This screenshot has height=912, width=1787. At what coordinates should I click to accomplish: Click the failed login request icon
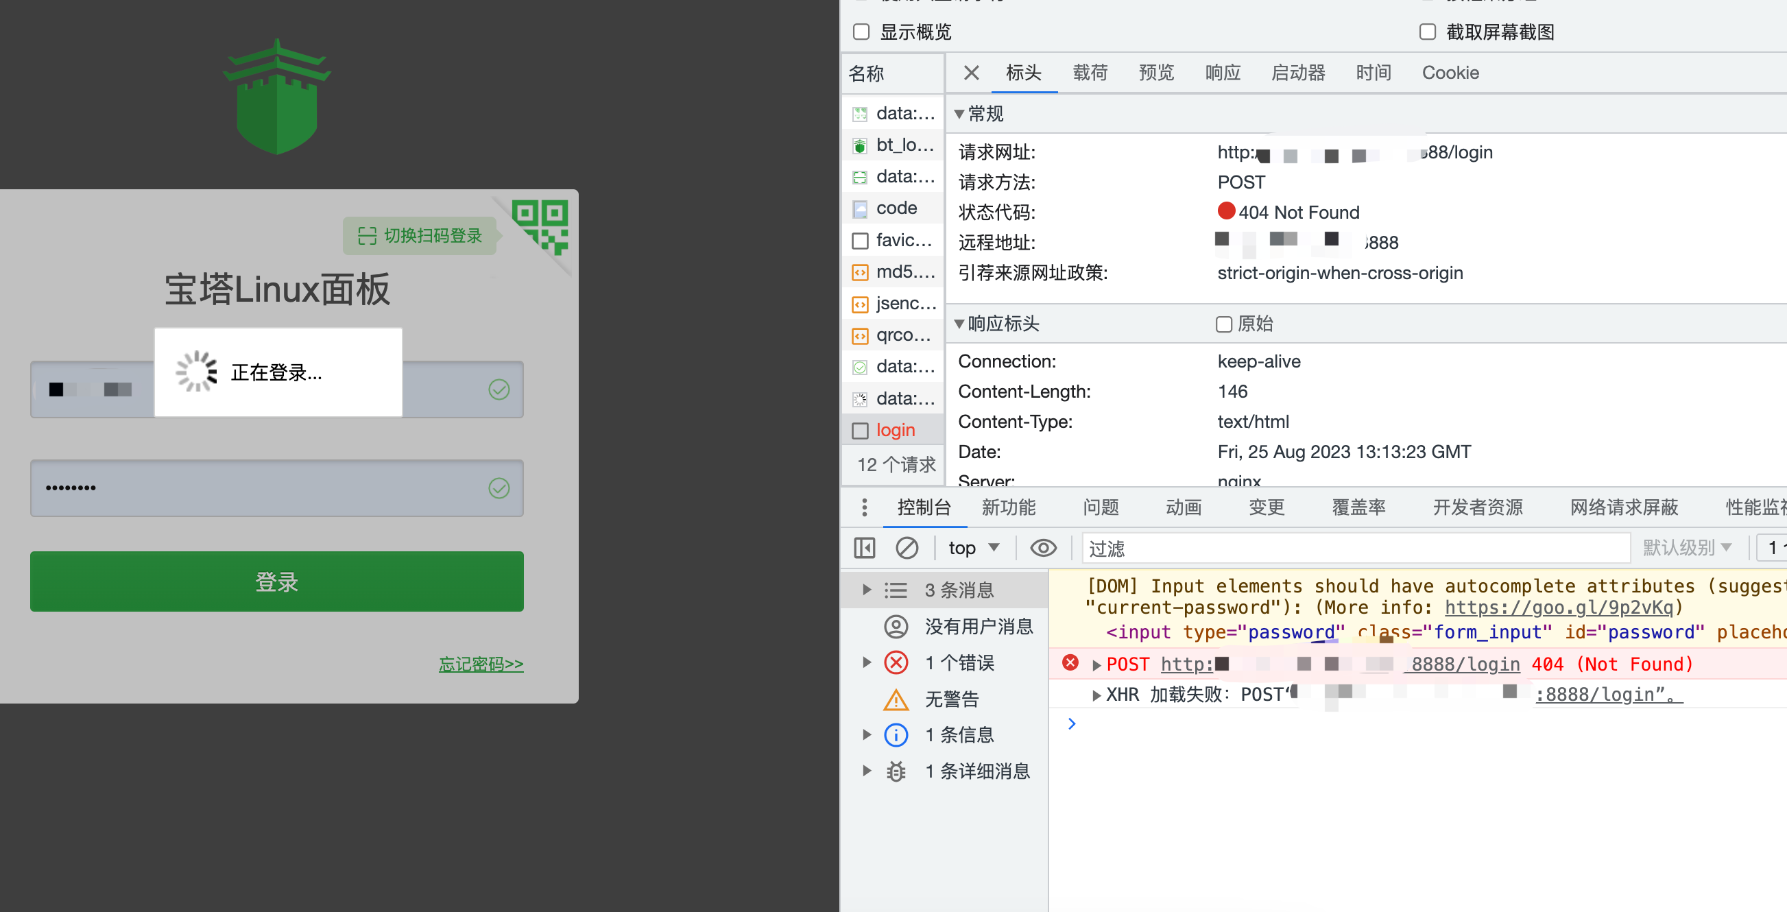(x=860, y=431)
